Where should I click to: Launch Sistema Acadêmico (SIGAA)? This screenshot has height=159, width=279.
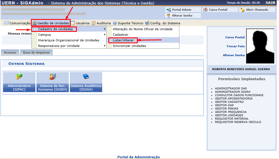[86, 82]
